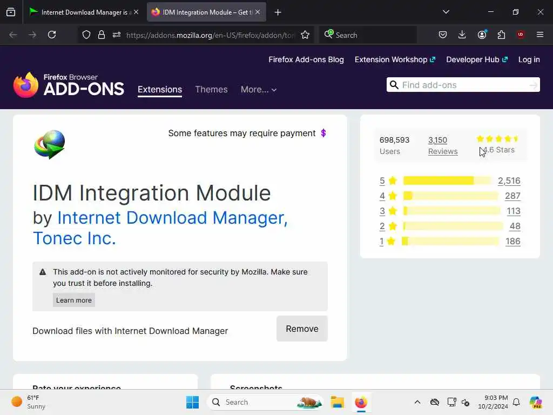Click the IDM add-on globe icon
This screenshot has width=553, height=415.
pyautogui.click(x=50, y=144)
